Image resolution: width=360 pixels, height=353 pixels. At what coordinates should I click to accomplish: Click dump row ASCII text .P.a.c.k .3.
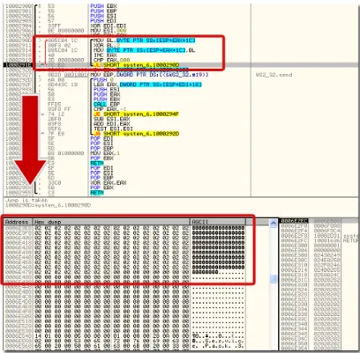[x=218, y=346]
